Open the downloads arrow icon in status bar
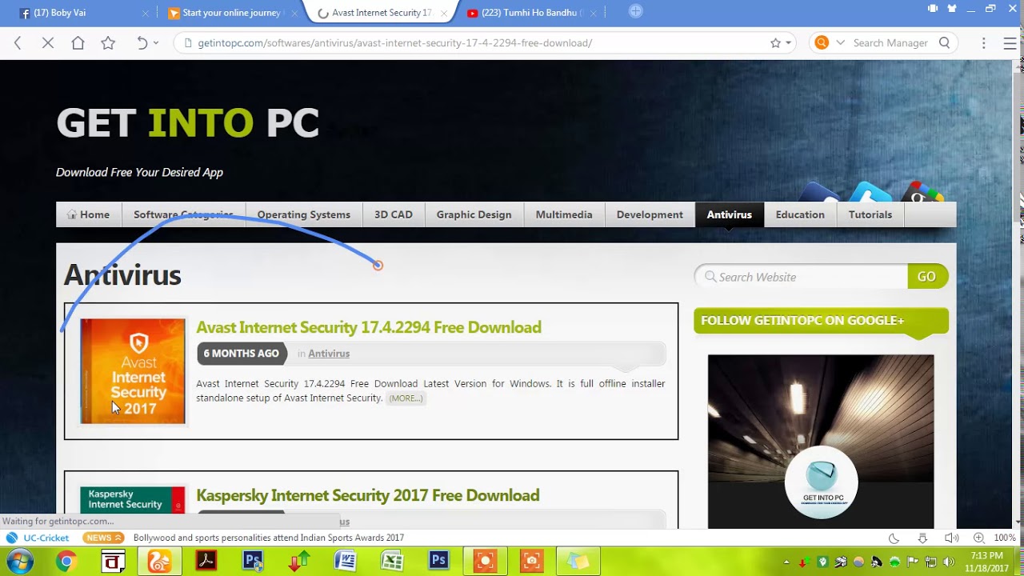Screen dimensions: 1024x576 click(x=922, y=538)
